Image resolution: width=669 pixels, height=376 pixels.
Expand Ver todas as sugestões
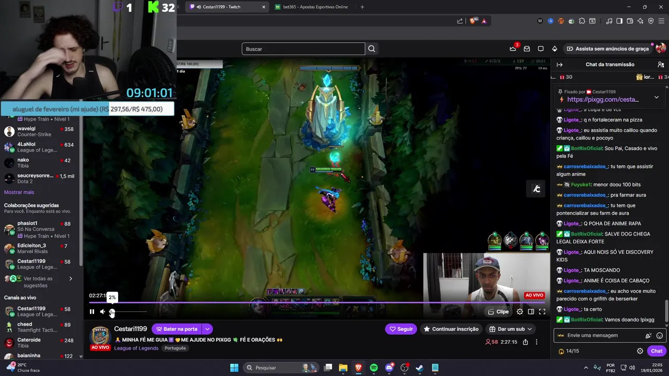pos(39,282)
